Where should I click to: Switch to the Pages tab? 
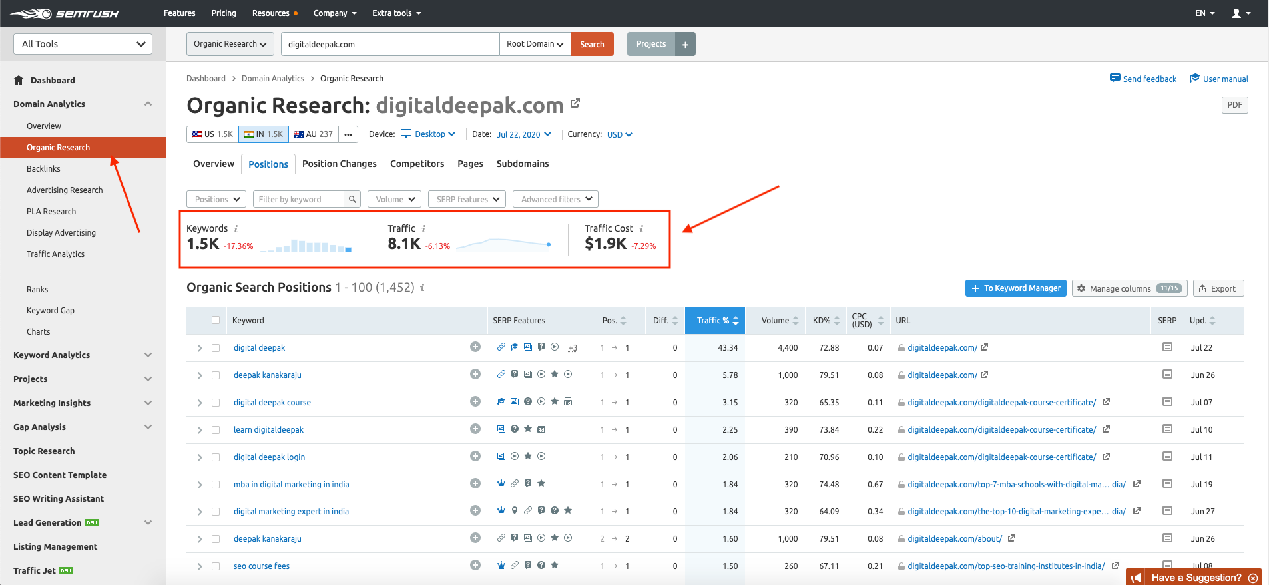(471, 164)
